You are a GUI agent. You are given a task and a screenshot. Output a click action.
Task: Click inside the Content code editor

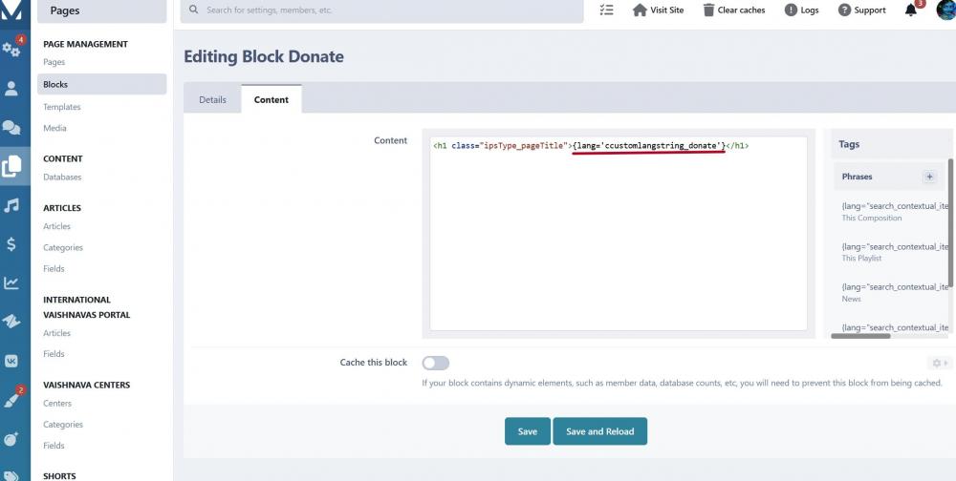619,234
